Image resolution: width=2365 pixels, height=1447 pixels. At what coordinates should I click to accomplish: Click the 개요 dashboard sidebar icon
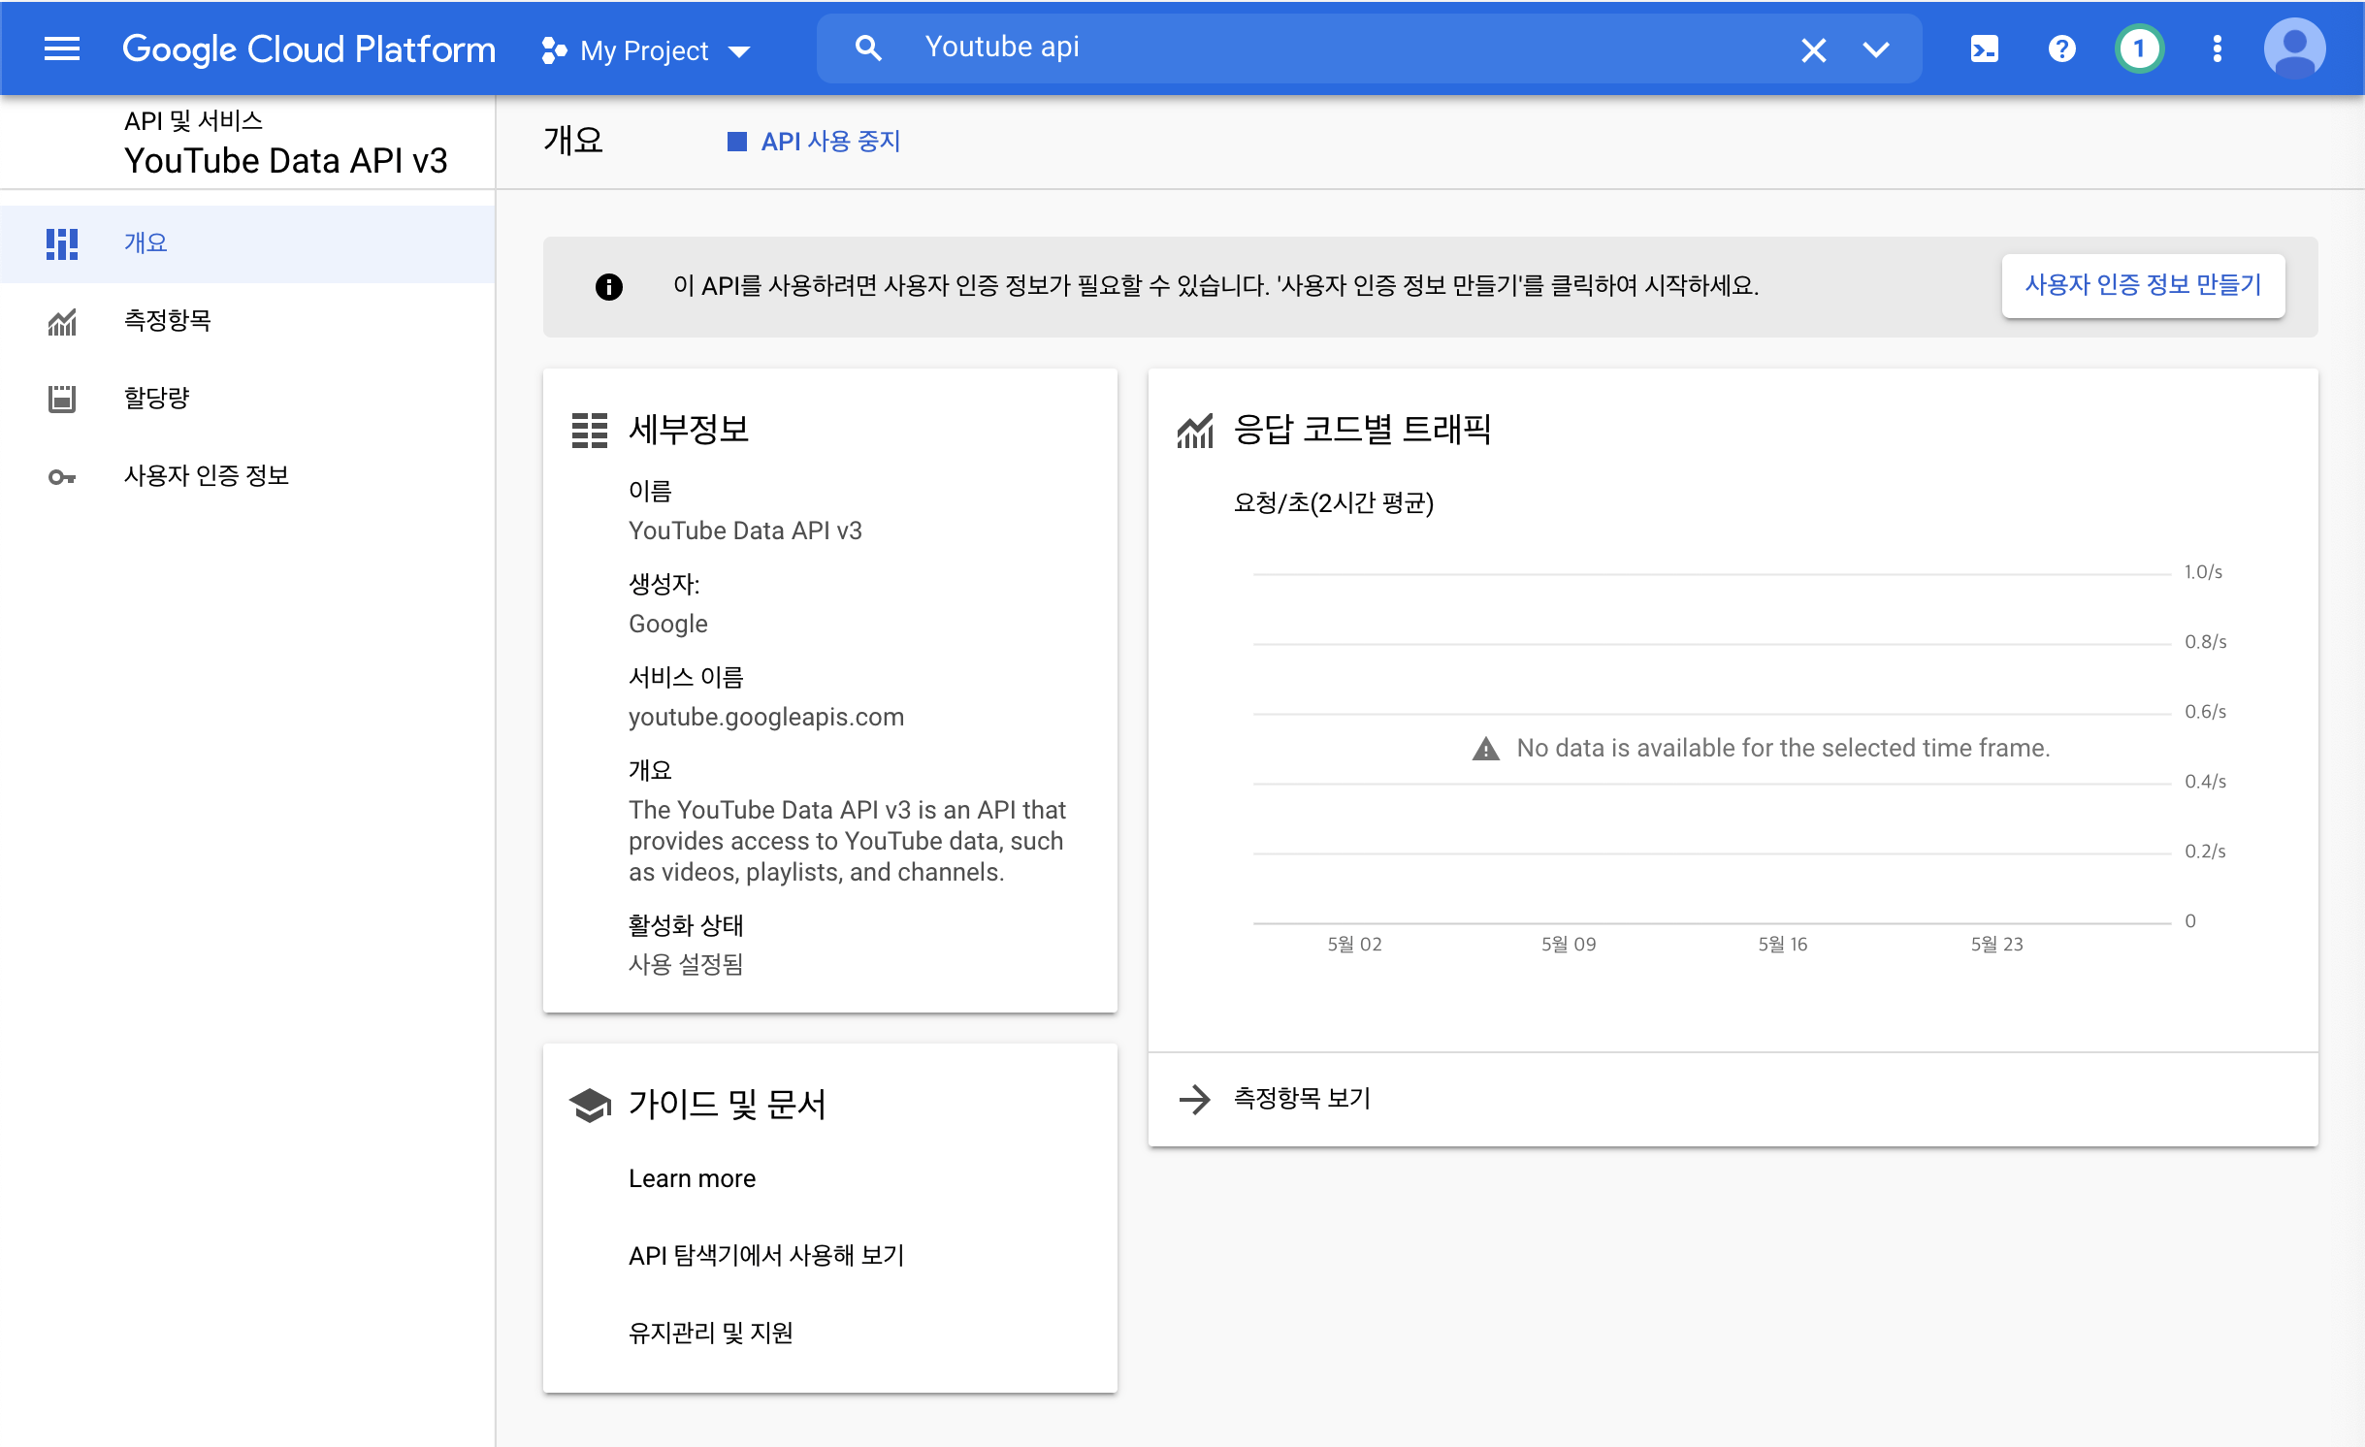point(62,243)
